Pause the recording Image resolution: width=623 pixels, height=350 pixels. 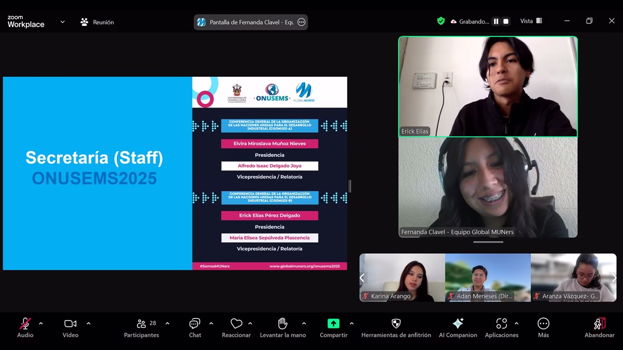[496, 21]
